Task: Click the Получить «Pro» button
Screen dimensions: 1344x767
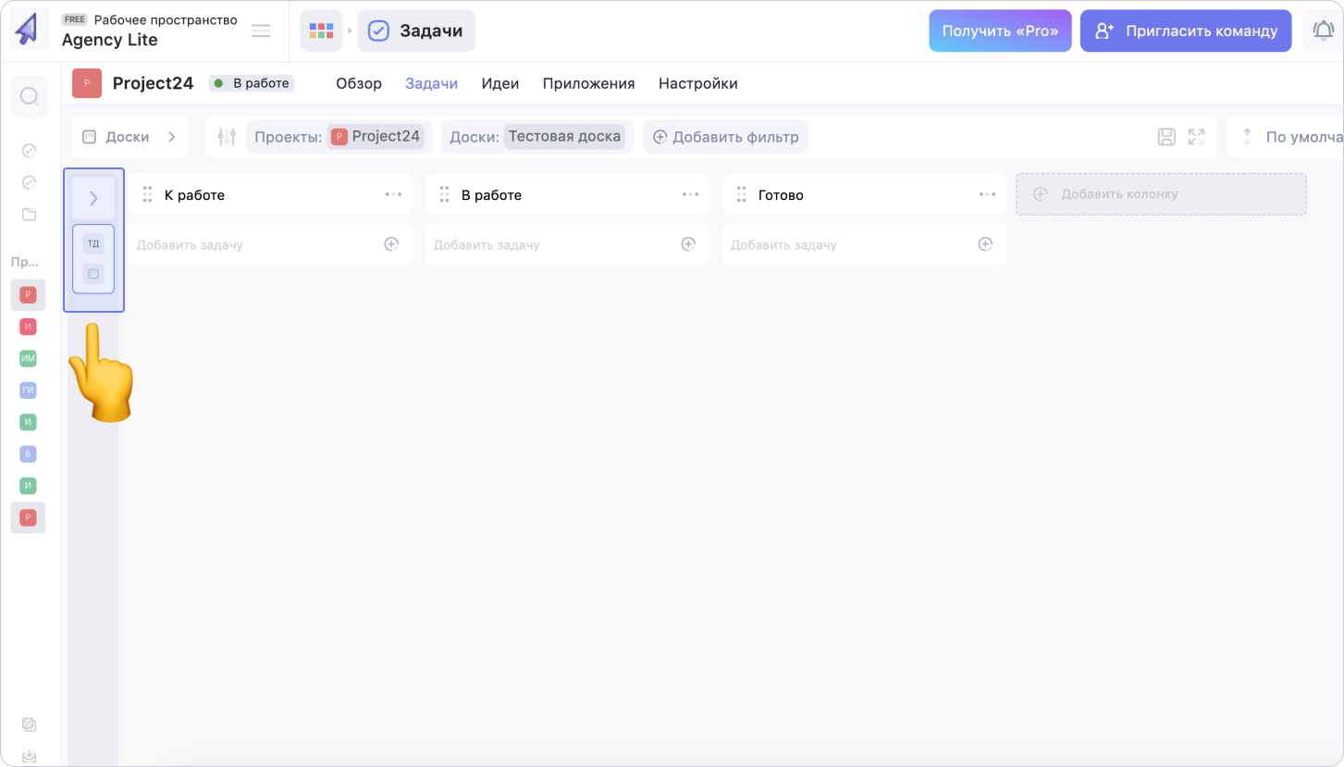Action: point(1000,31)
